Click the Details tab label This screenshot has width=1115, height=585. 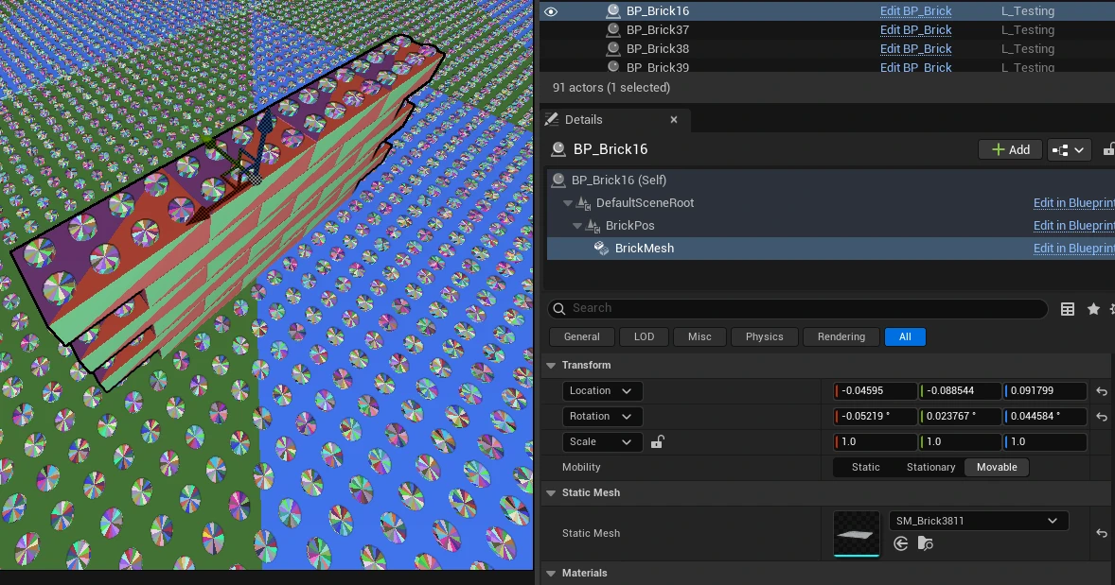(583, 119)
